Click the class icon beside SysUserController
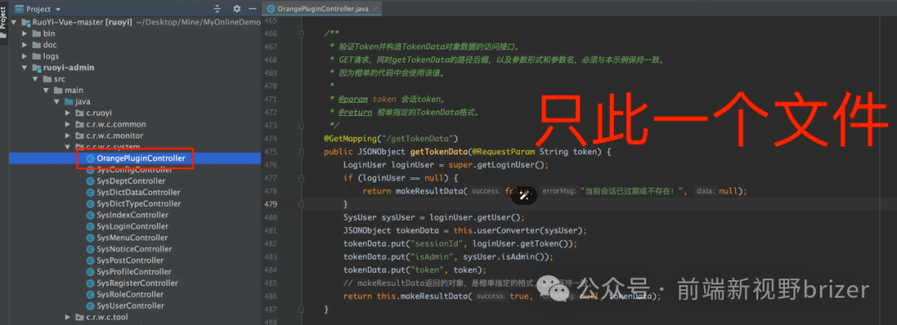 coord(90,306)
